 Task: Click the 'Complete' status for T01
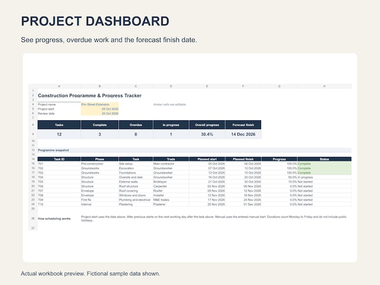click(x=324, y=164)
